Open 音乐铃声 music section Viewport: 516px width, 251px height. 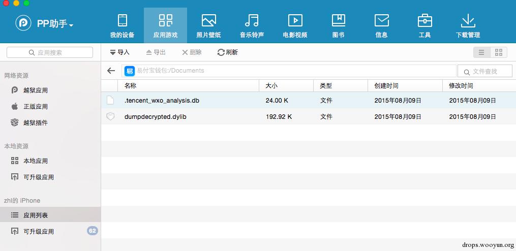point(252,26)
